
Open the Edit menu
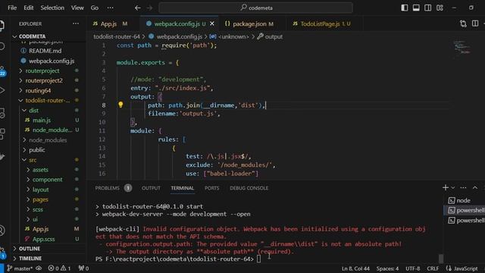pos(29,8)
